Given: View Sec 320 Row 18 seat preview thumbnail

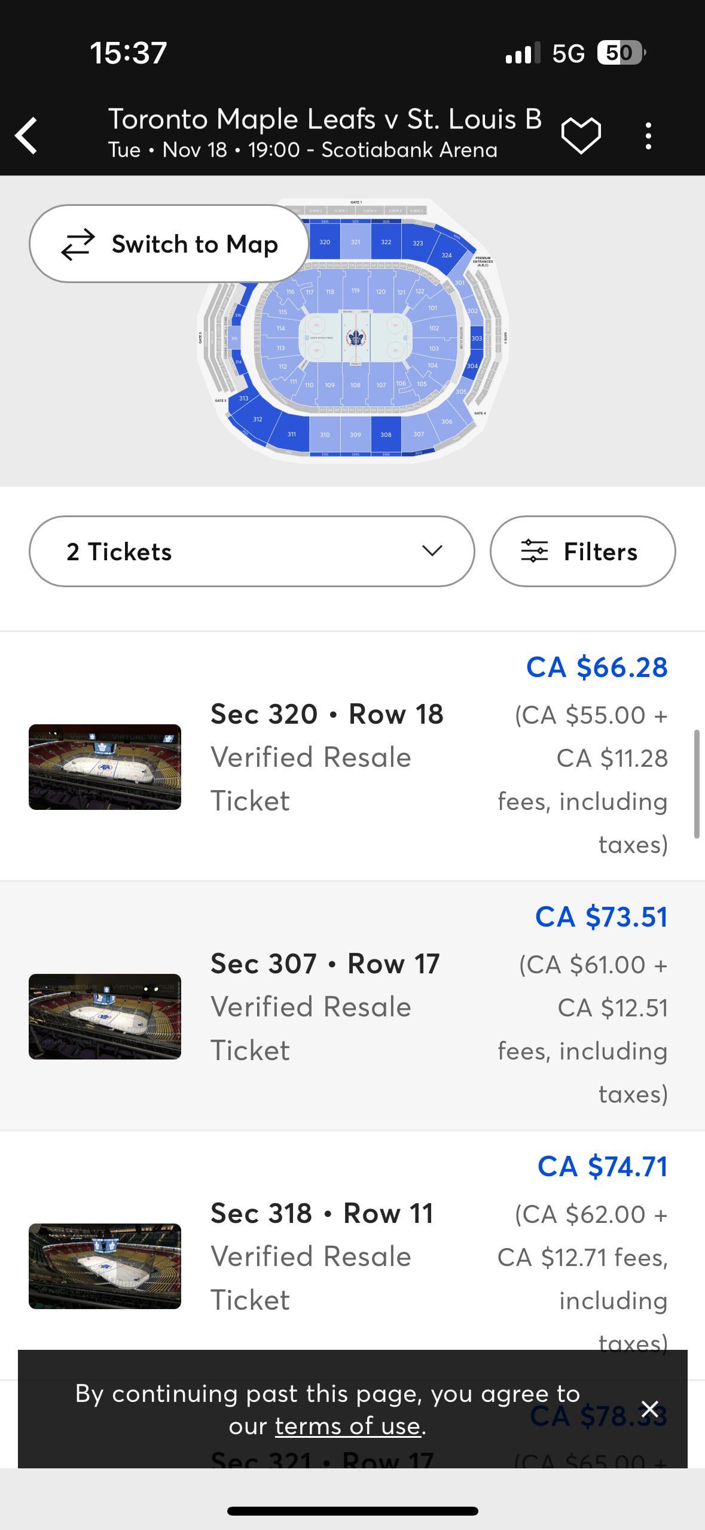Looking at the screenshot, I should [x=105, y=767].
